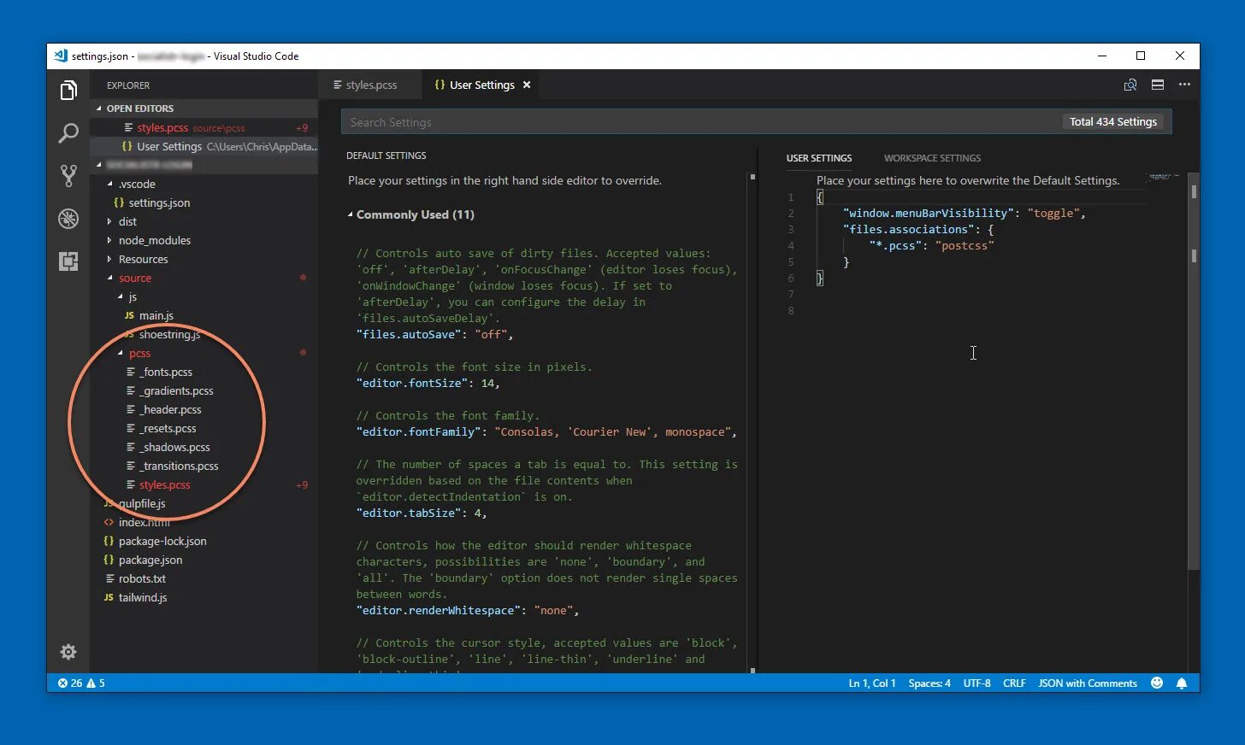Open notifications bell in status bar
The height and width of the screenshot is (745, 1245).
click(x=1182, y=683)
